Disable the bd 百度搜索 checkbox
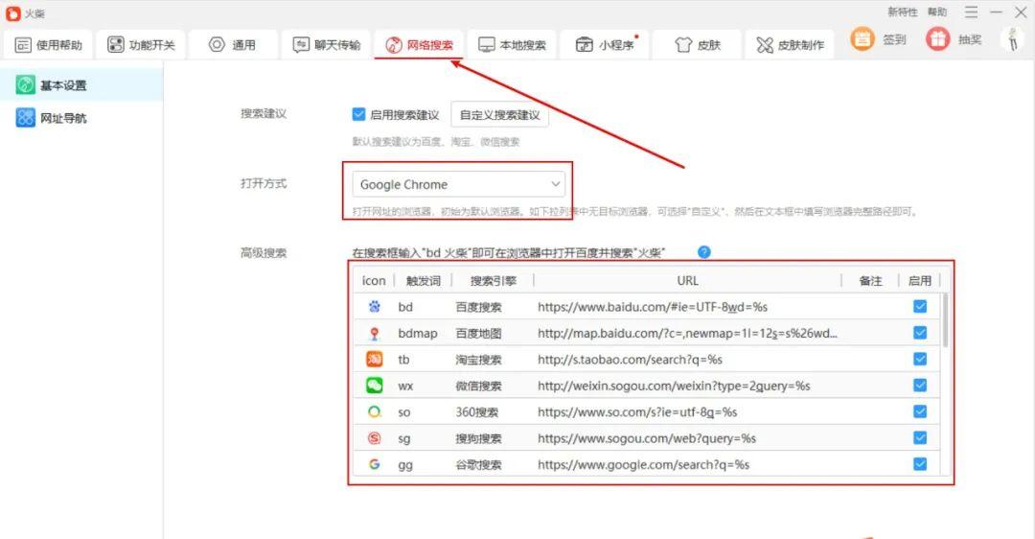Screen dimensions: 1035x539 click(919, 307)
